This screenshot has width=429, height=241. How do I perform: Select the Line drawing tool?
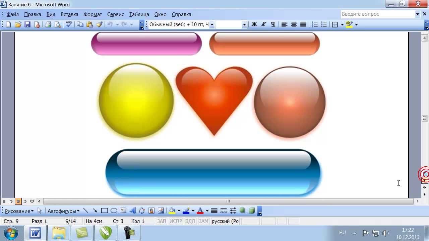point(85,211)
